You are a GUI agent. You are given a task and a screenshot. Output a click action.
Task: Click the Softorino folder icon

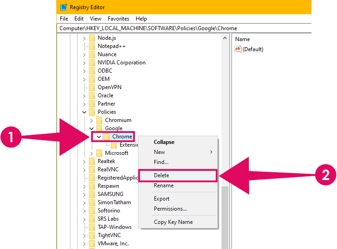(92, 211)
